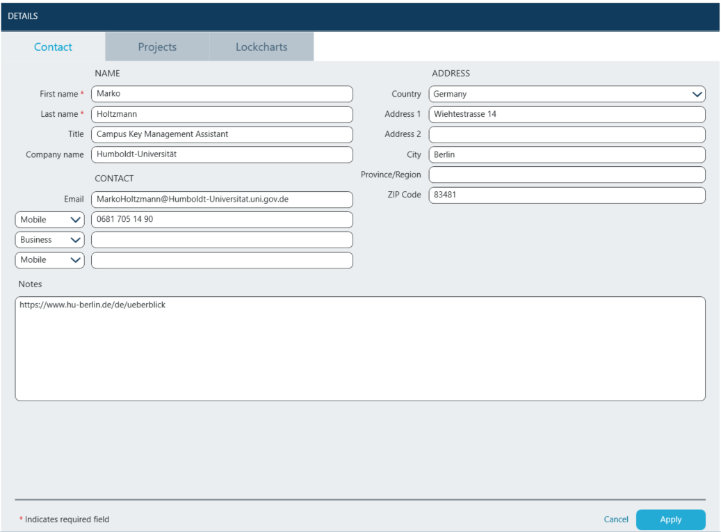Click the Cancel link
721x532 pixels.
[615, 519]
